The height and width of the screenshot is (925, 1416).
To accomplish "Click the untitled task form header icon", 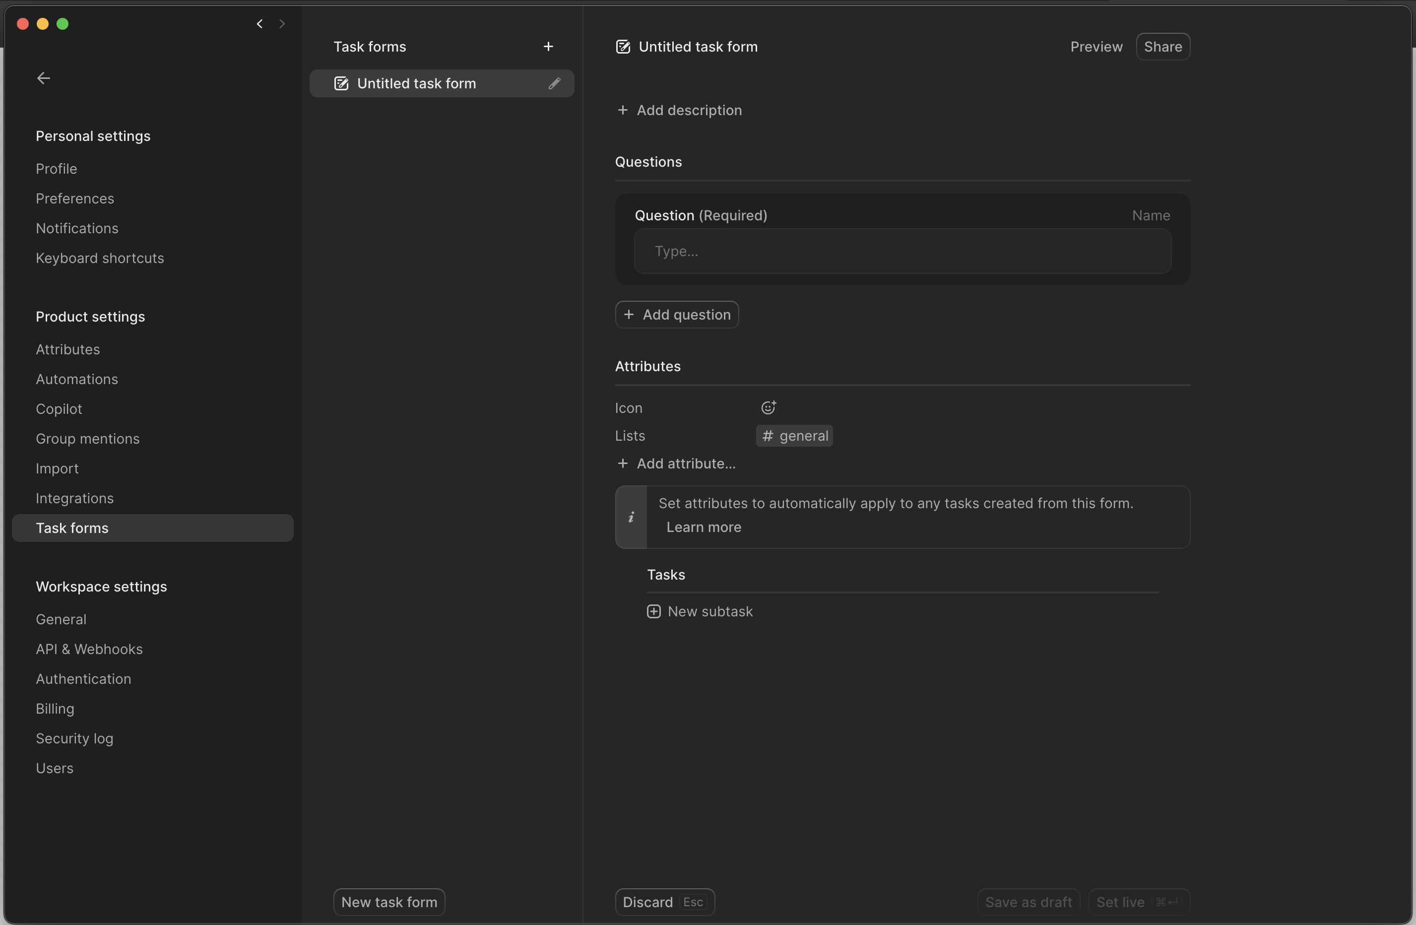I will [x=622, y=47].
